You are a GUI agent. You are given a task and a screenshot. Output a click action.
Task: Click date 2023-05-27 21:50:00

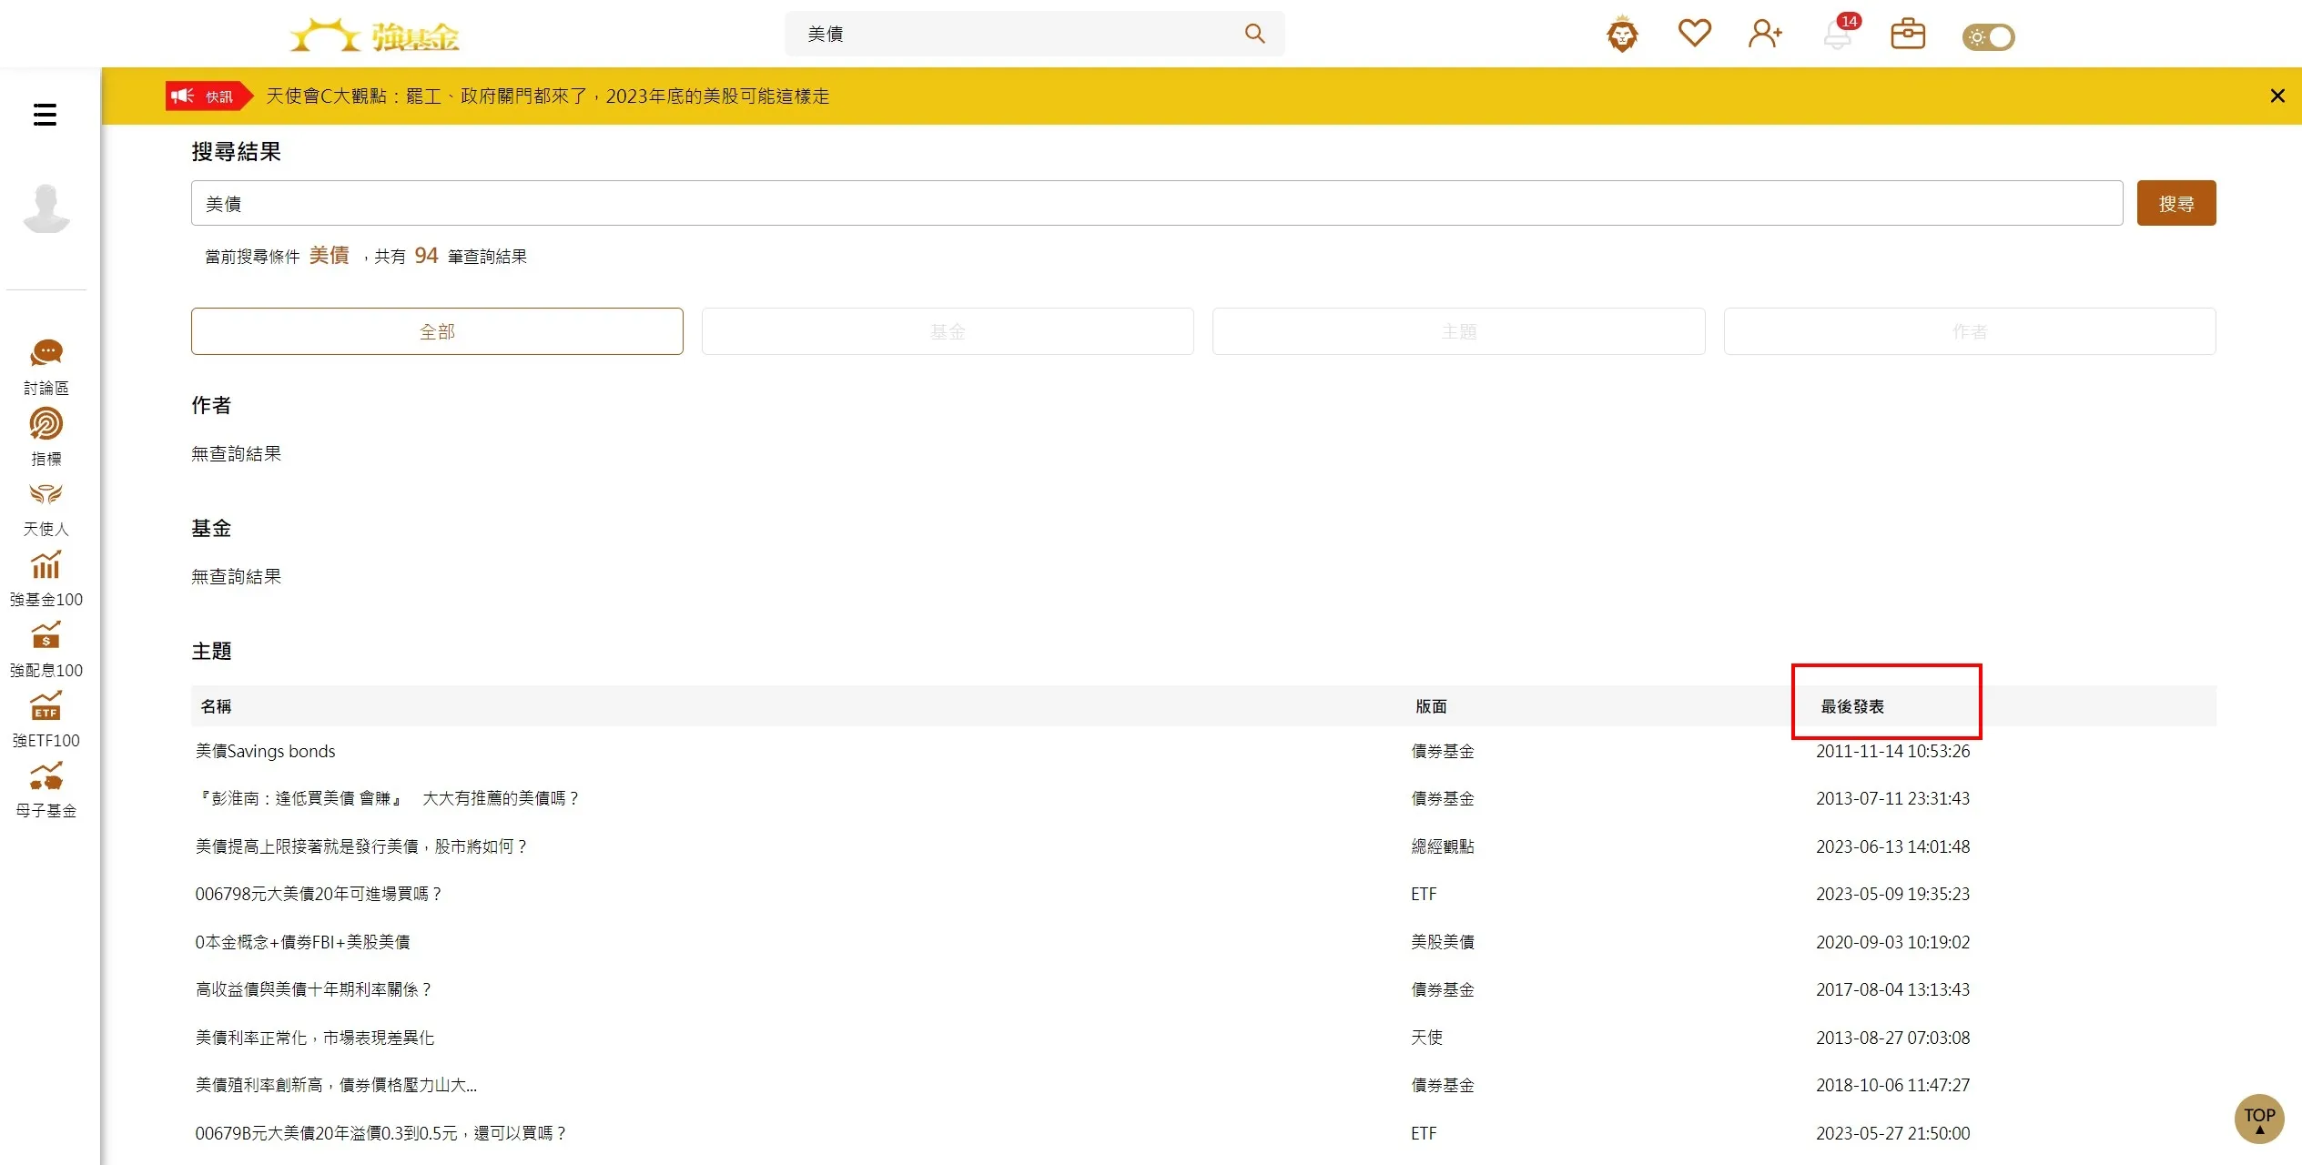point(1892,1133)
